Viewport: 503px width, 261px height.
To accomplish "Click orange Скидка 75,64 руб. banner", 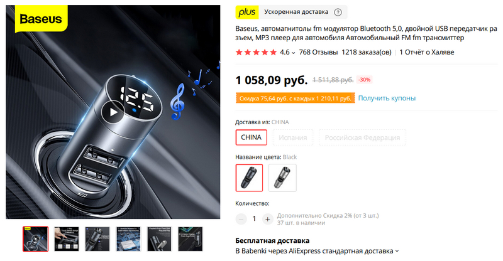I will [x=295, y=99].
